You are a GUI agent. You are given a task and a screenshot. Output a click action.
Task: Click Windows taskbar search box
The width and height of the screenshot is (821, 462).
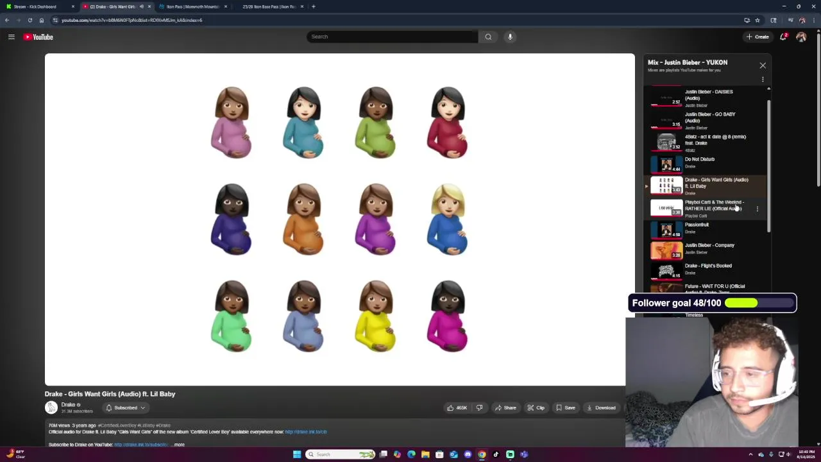click(340, 454)
